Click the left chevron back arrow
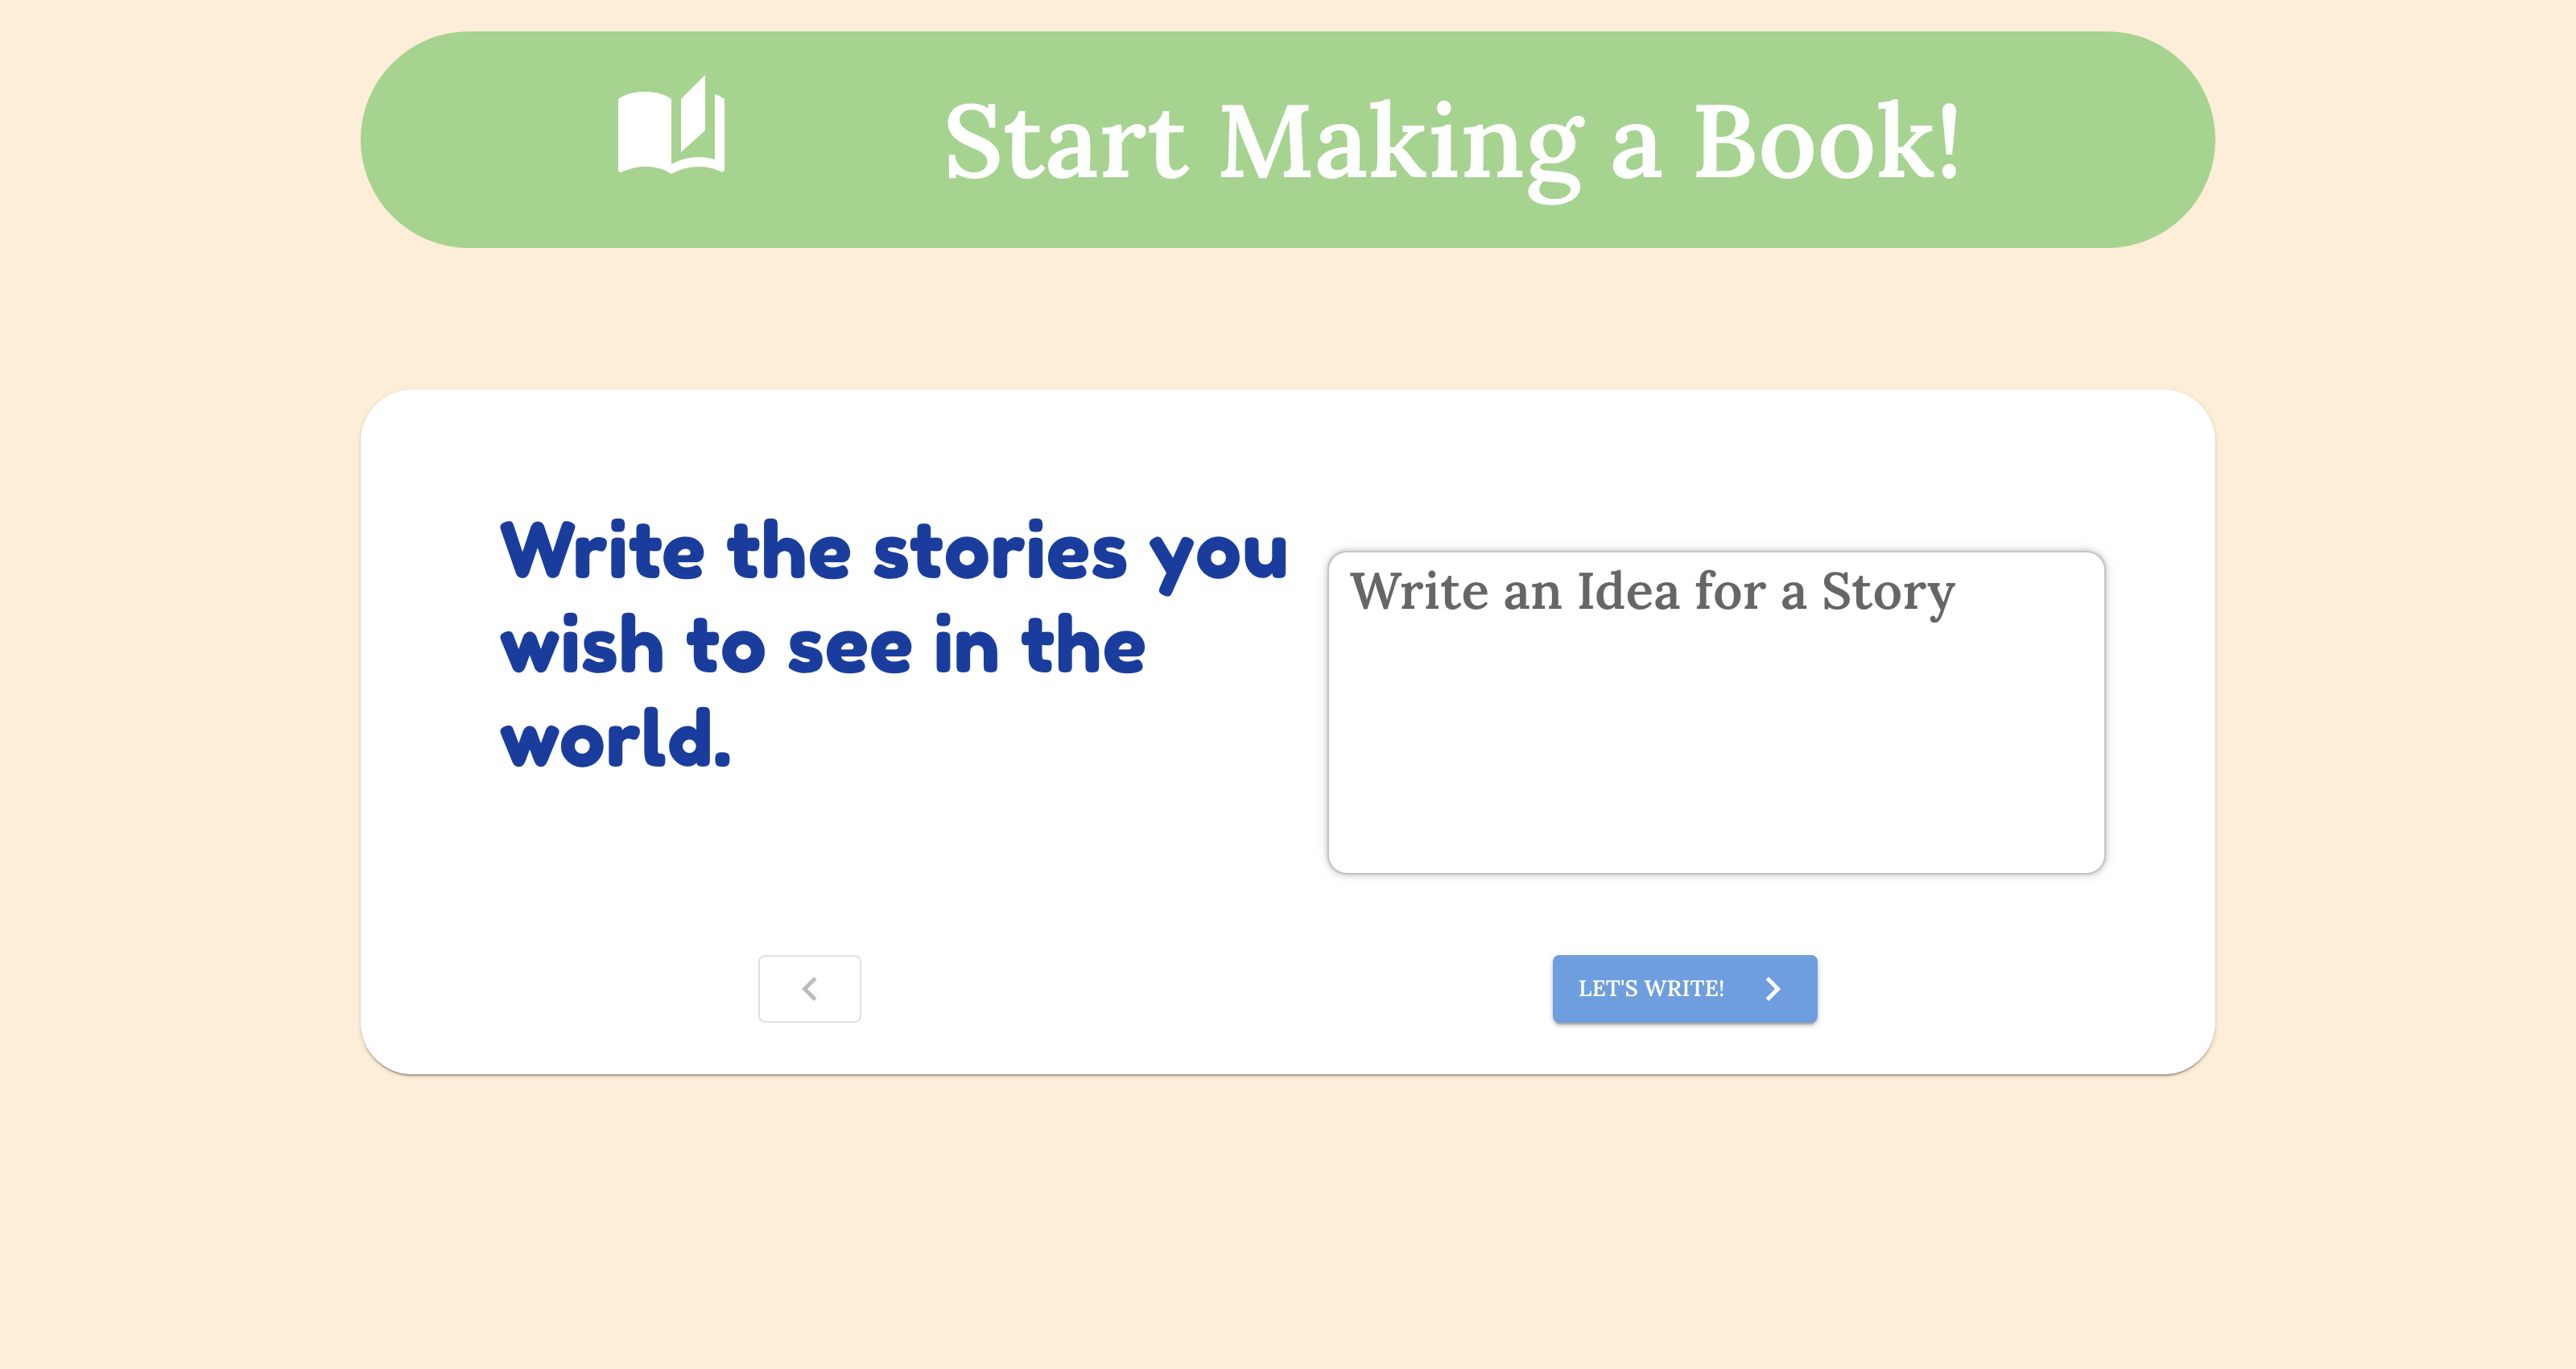 click(809, 989)
